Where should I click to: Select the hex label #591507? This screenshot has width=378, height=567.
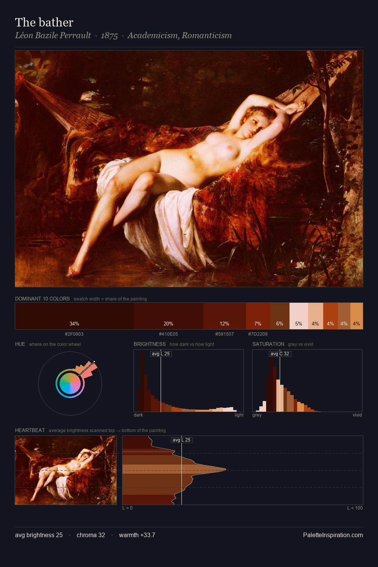click(x=225, y=334)
